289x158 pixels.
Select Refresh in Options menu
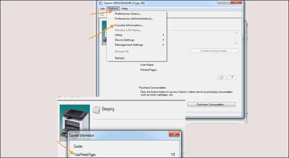(120, 58)
